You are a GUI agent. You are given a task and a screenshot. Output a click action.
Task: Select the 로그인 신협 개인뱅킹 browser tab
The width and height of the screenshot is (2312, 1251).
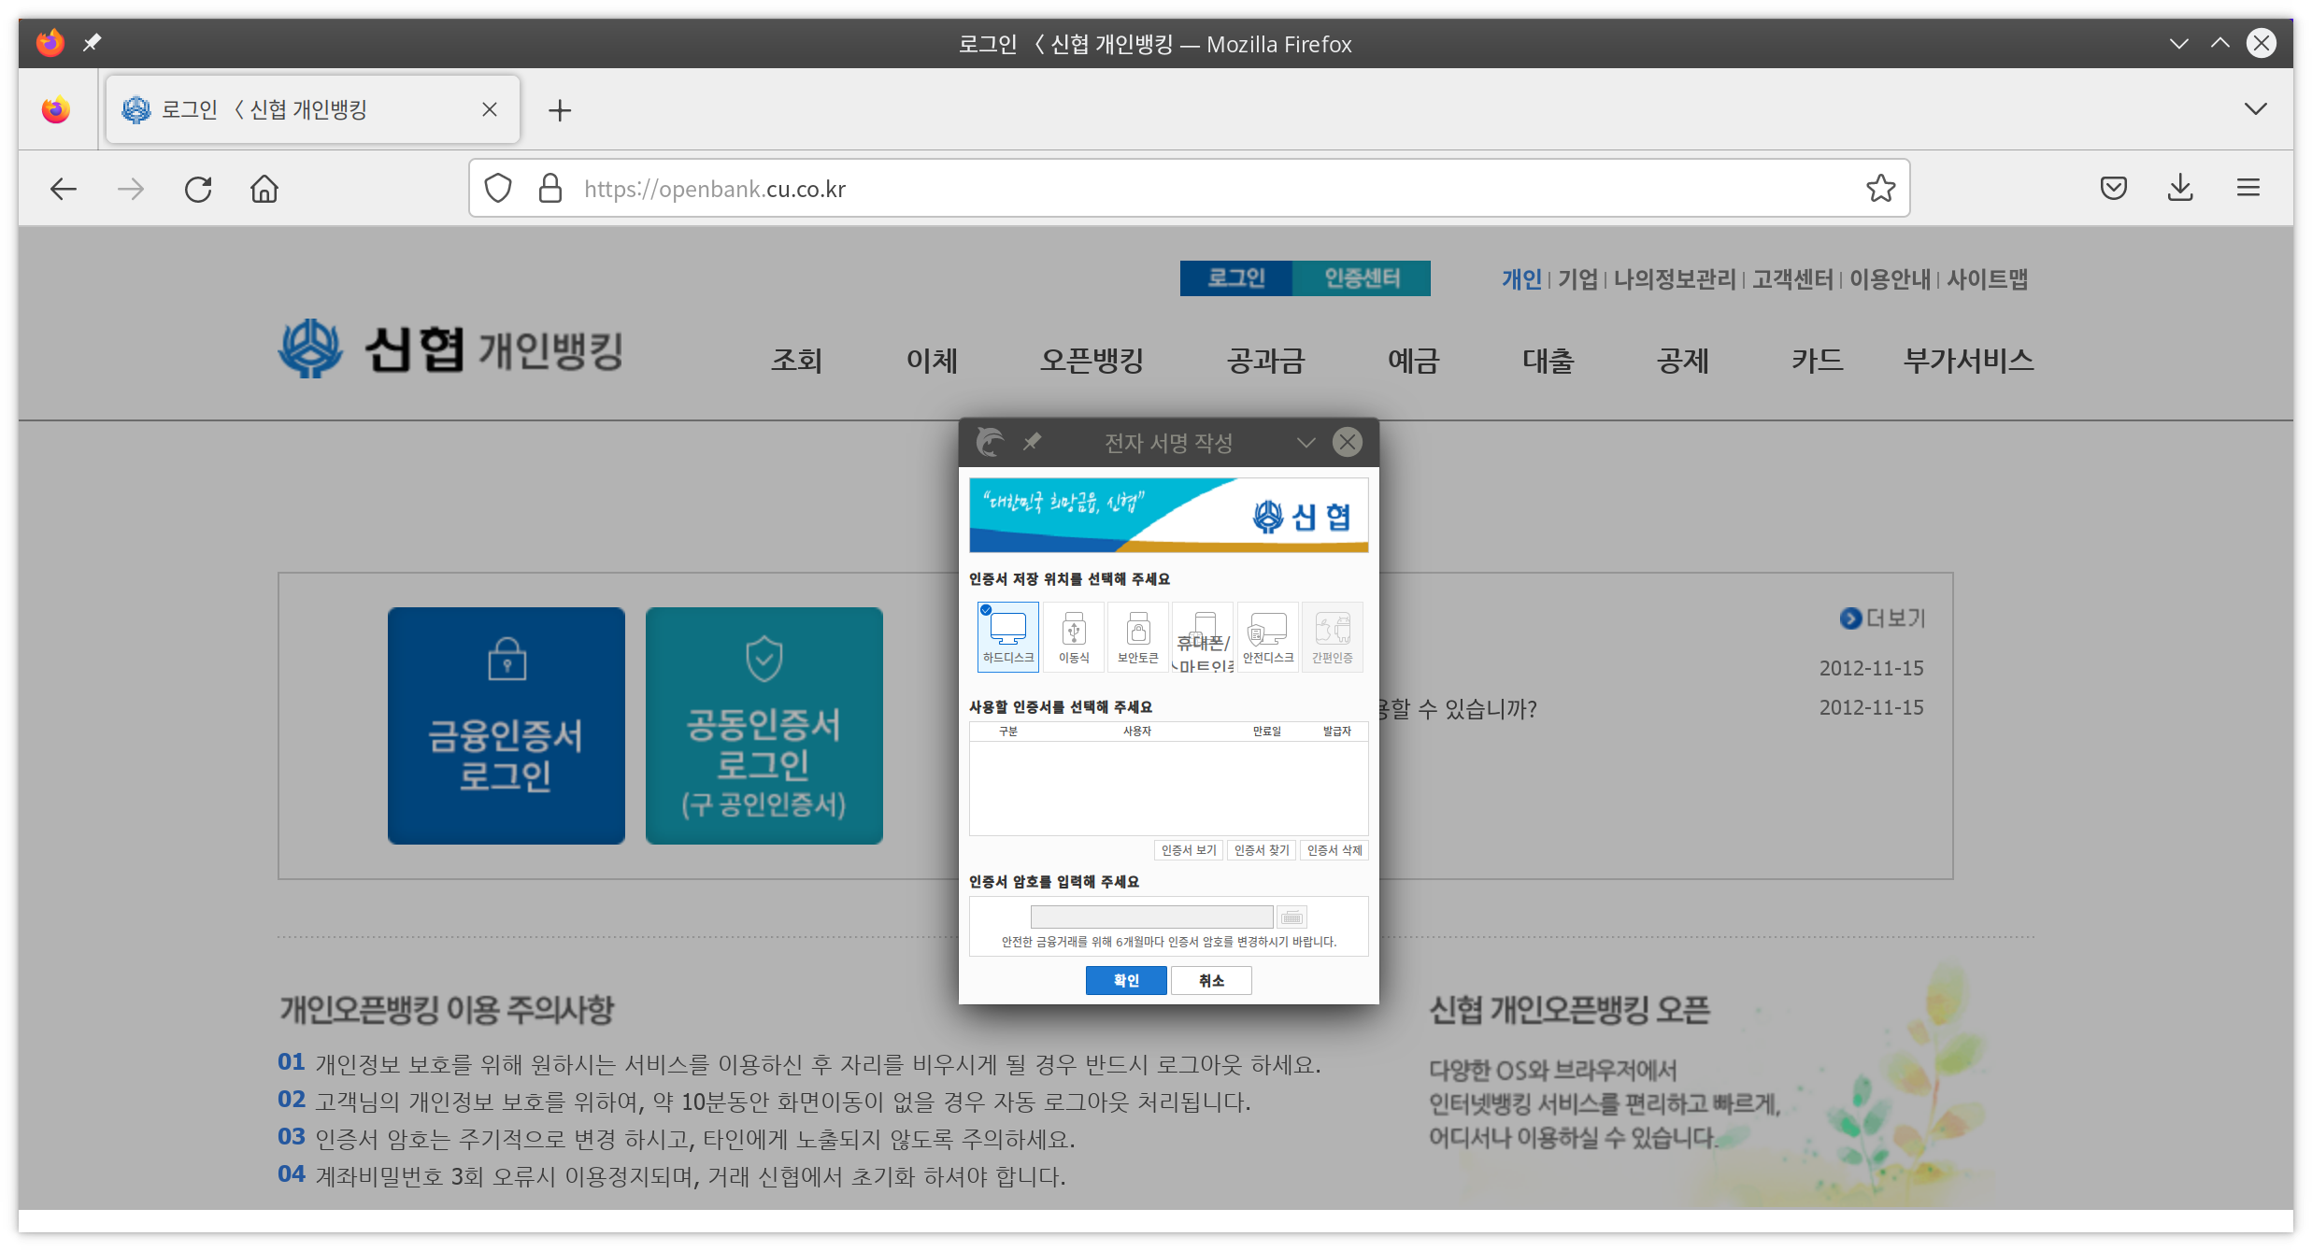pos(313,109)
